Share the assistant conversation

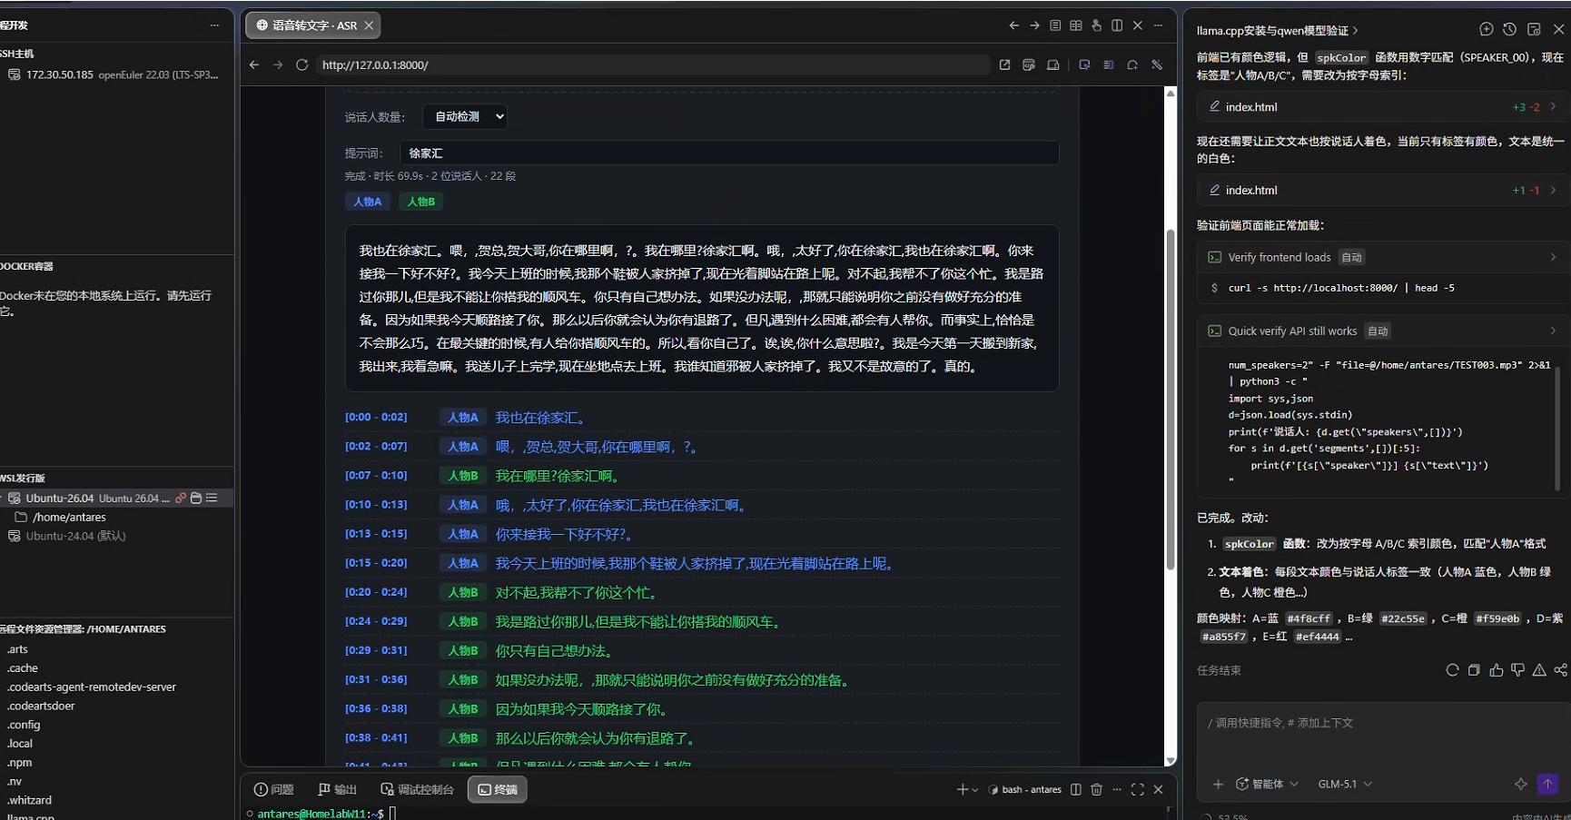1560,670
